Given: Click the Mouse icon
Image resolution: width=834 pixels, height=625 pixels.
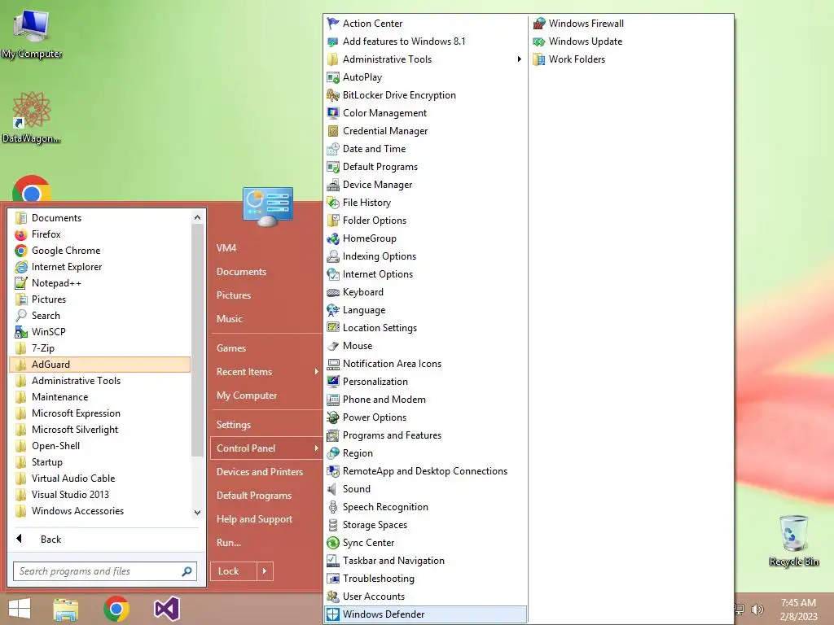Looking at the screenshot, I should click(x=333, y=346).
